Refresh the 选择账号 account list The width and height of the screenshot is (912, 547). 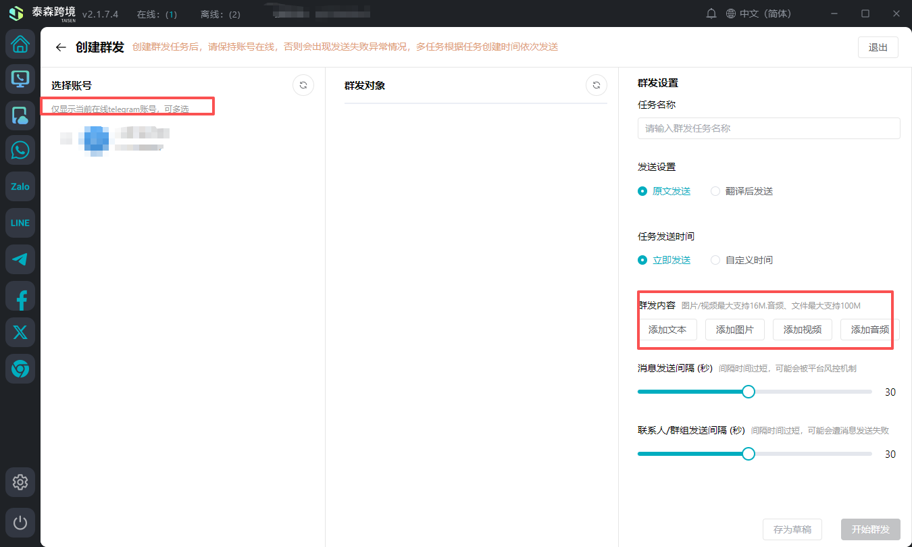pyautogui.click(x=303, y=85)
